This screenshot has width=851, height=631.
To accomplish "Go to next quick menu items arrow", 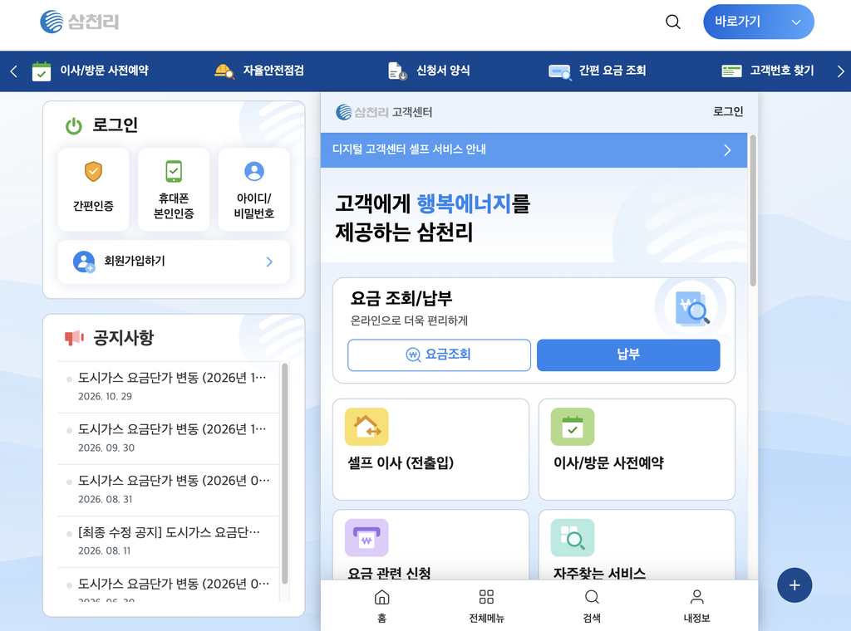I will pyautogui.click(x=840, y=71).
